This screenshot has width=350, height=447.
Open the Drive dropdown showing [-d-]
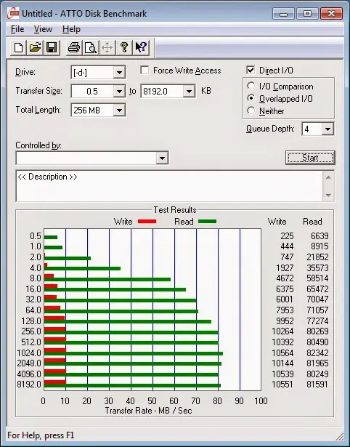click(x=119, y=73)
